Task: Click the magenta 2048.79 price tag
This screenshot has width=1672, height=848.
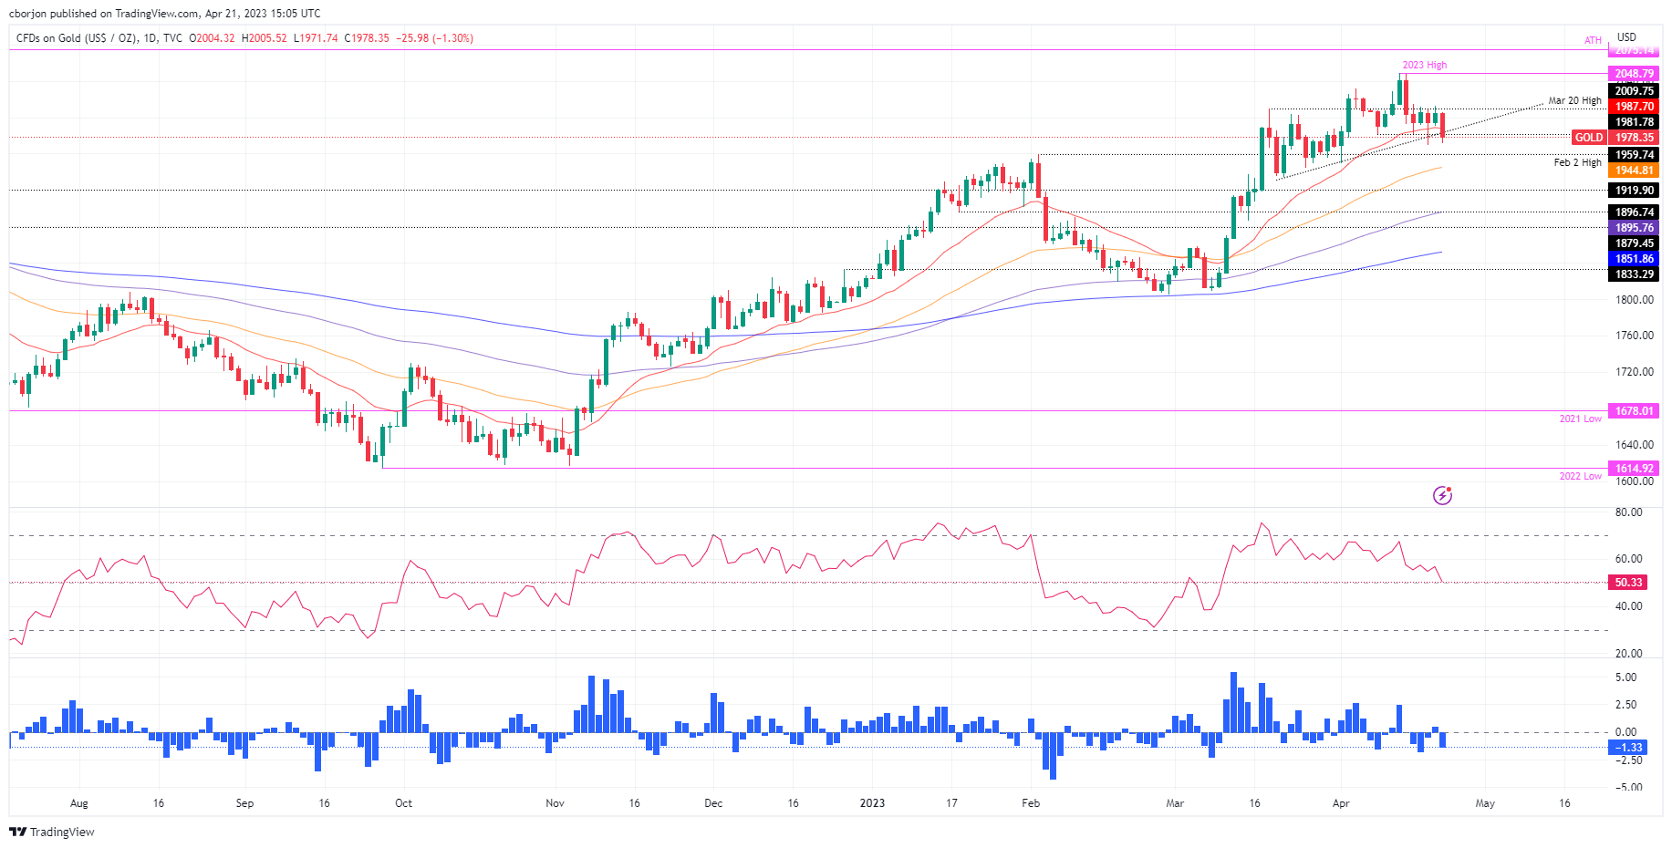Action: tap(1634, 74)
